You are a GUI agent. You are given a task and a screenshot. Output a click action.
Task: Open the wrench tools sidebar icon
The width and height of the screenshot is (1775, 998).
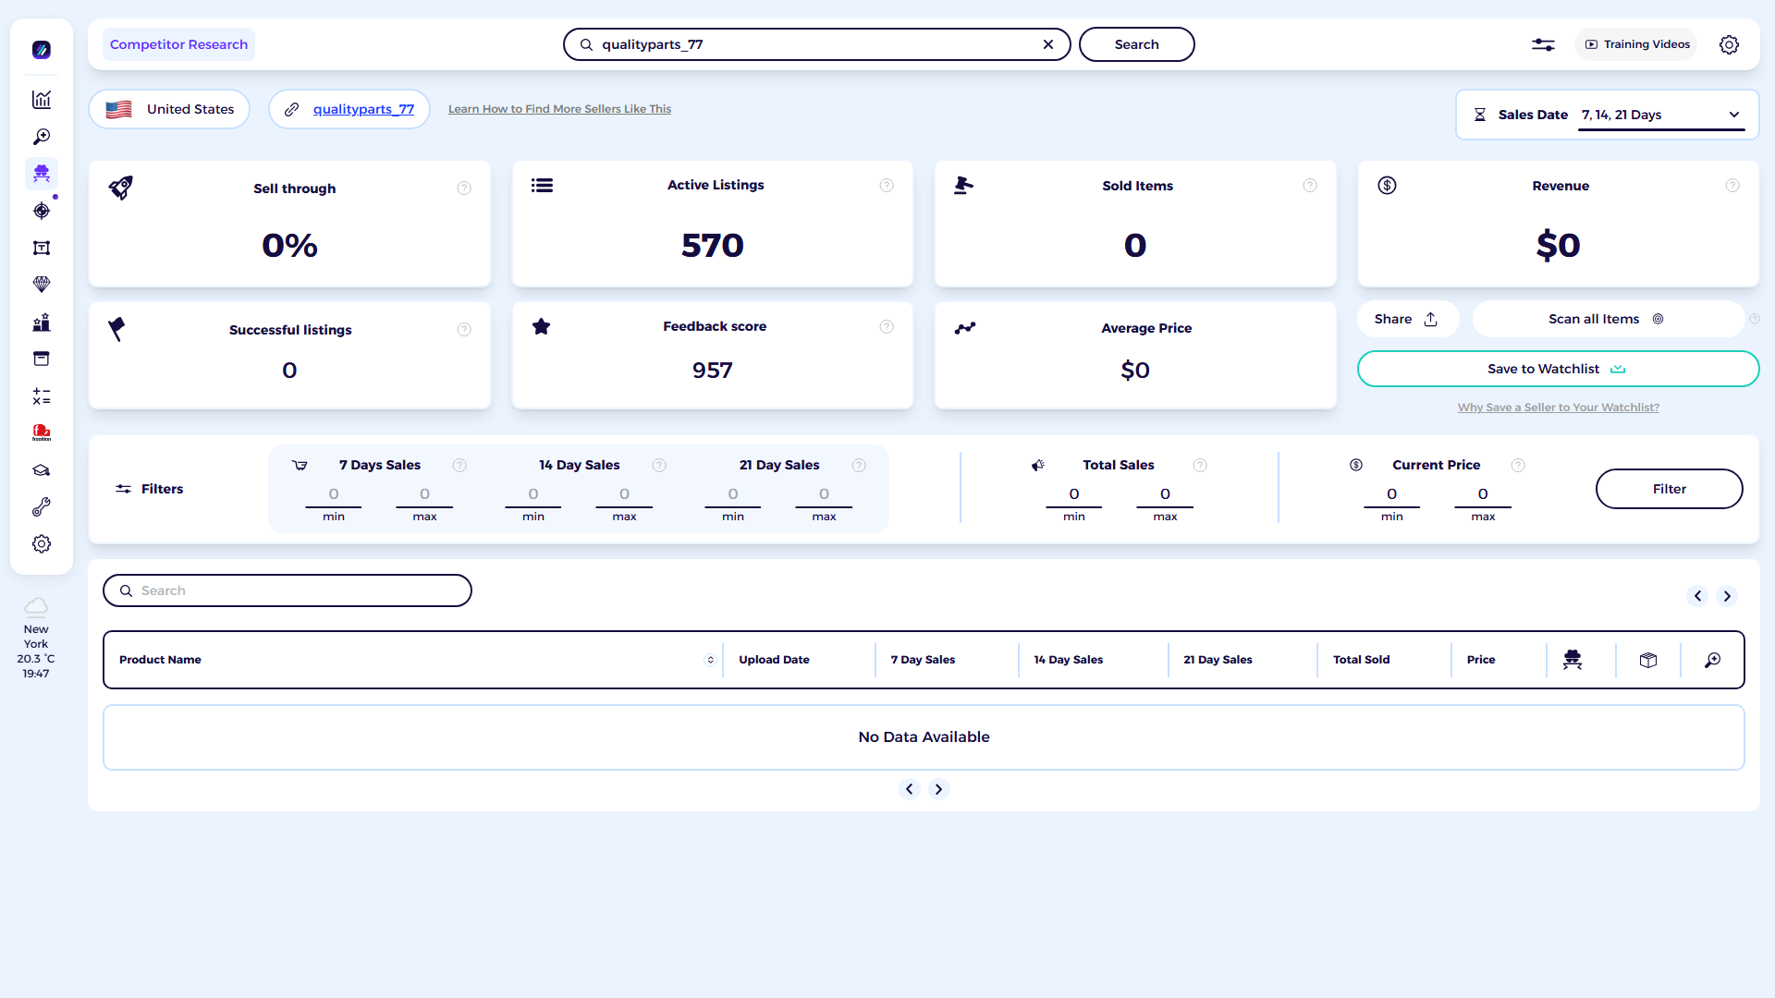(x=42, y=507)
